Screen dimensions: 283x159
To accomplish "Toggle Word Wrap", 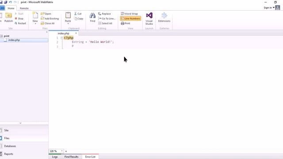I will click(130, 14).
